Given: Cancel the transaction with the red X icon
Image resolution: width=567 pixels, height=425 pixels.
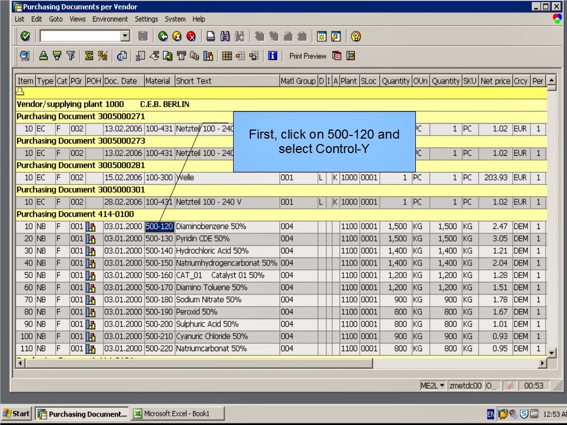Looking at the screenshot, I should tap(190, 36).
